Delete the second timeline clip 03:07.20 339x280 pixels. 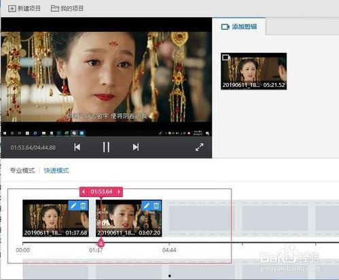pos(156,205)
